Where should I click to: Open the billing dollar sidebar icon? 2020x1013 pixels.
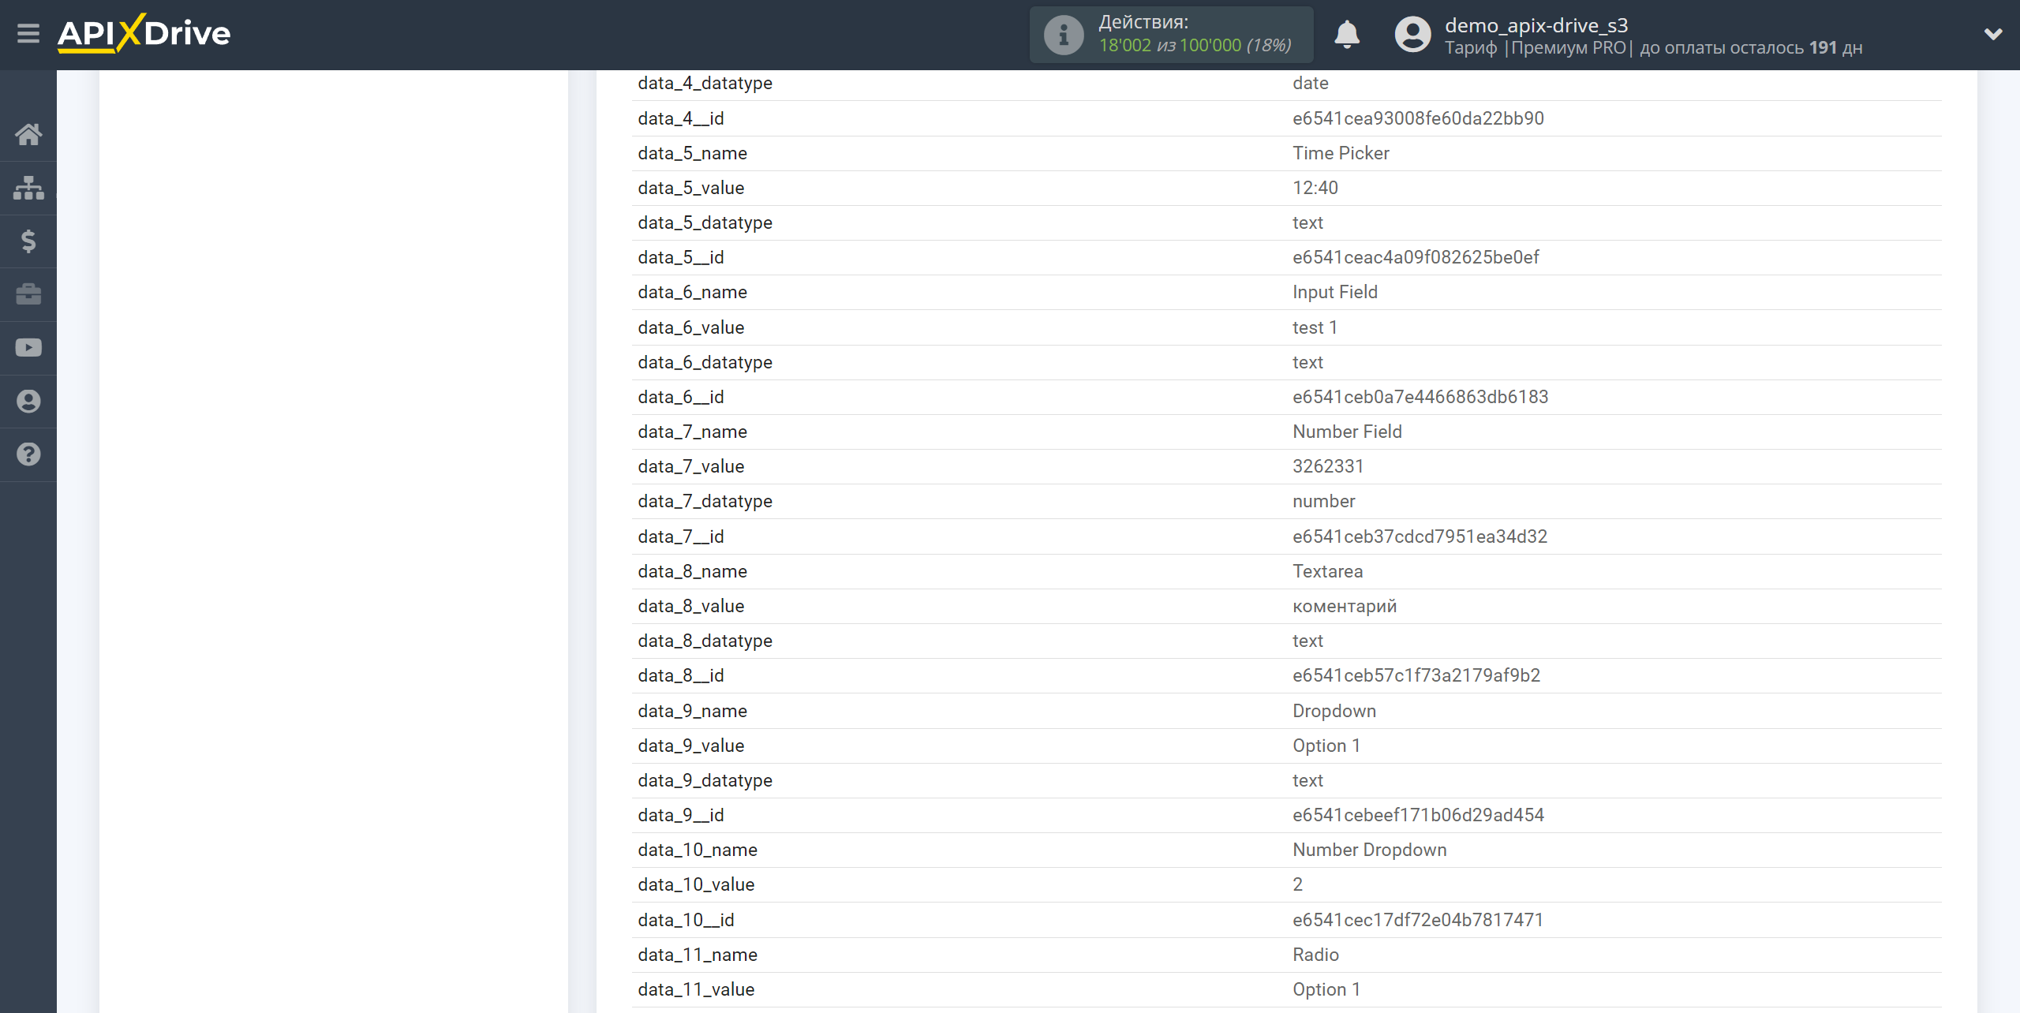click(28, 241)
